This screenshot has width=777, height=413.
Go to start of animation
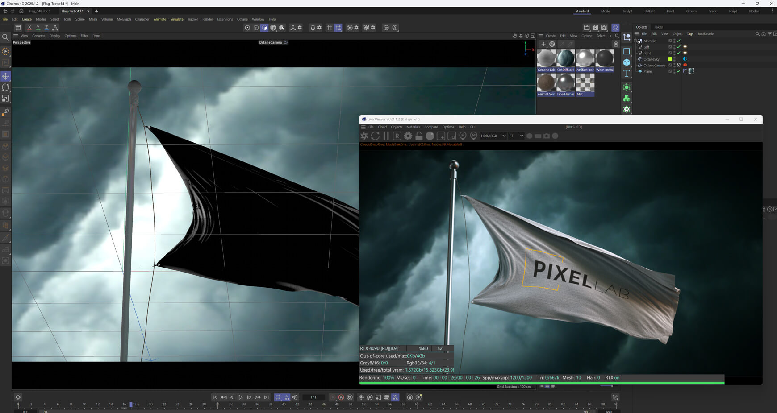215,397
